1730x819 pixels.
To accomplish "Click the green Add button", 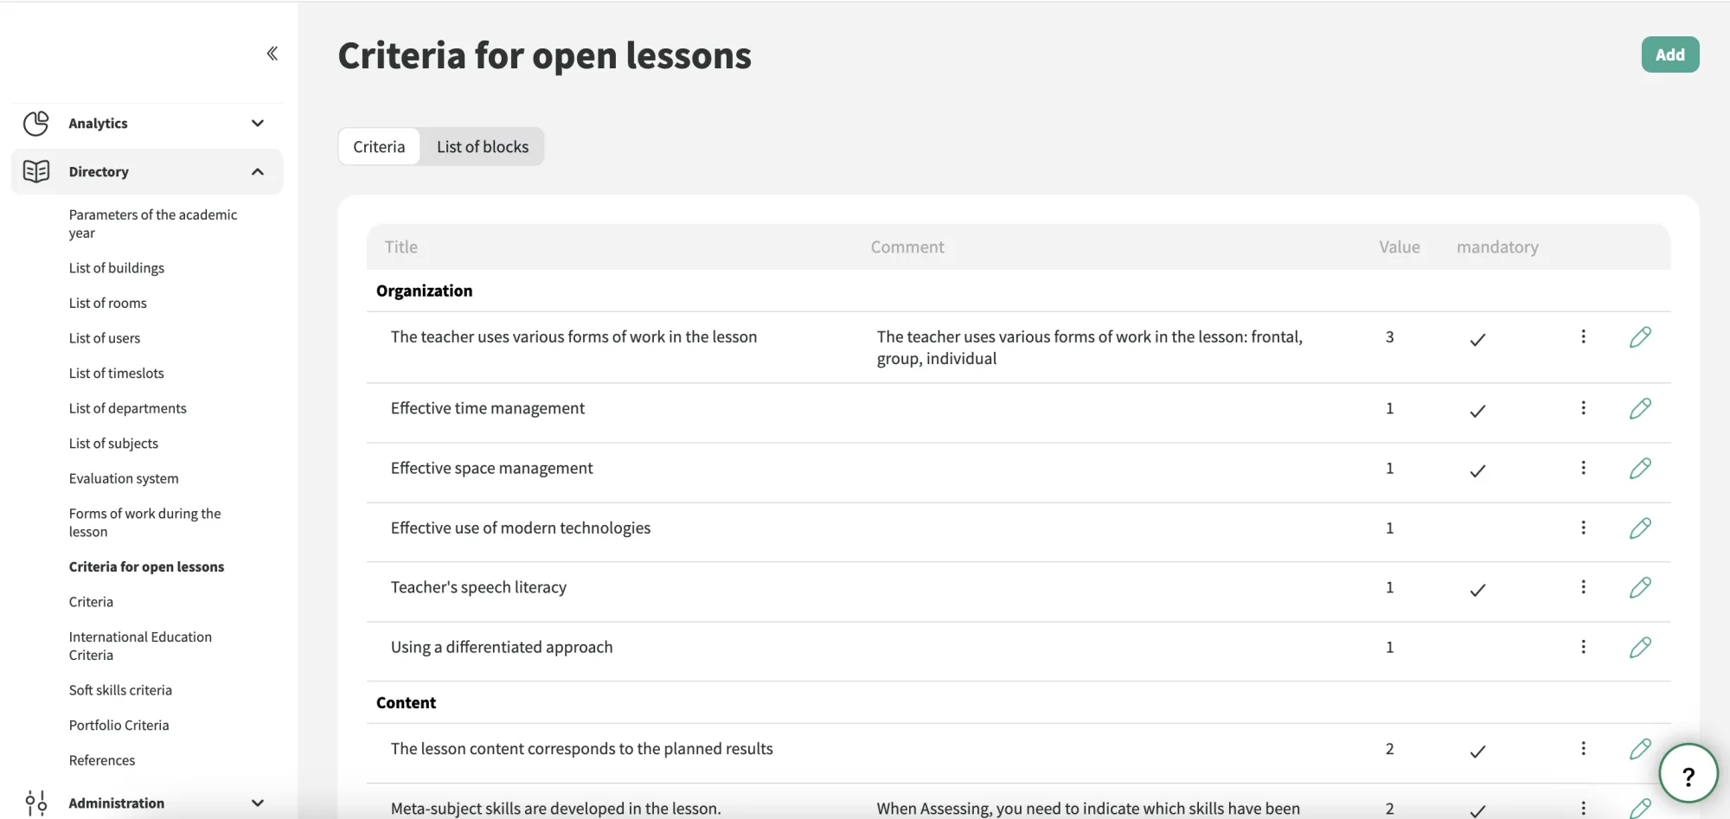I will (1670, 54).
